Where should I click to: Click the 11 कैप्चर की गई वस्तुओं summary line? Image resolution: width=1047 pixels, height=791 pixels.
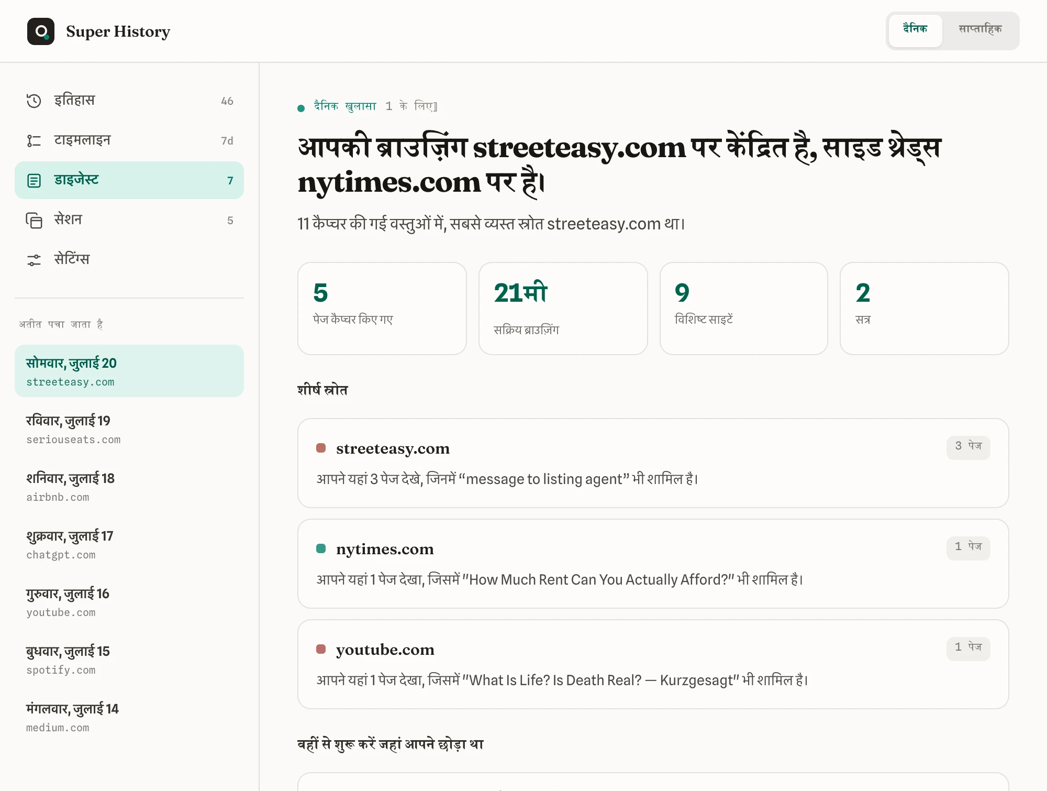point(491,224)
